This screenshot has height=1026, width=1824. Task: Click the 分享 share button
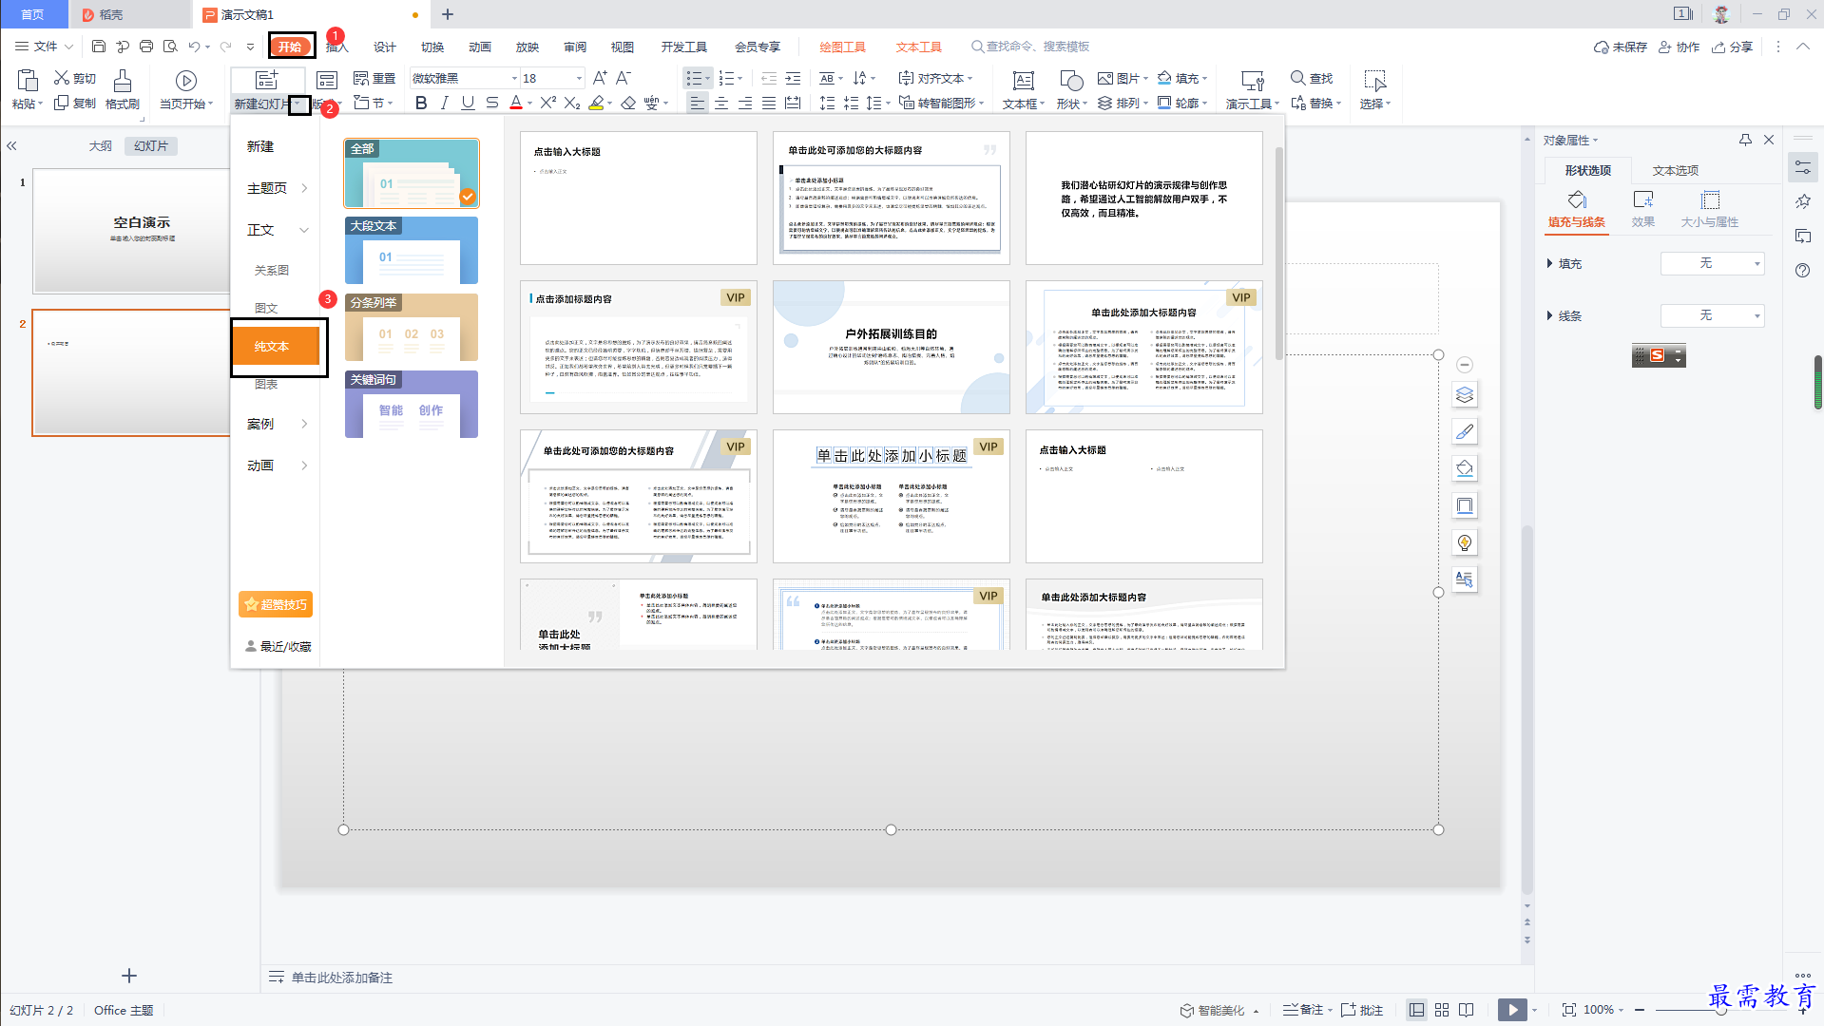1733,47
